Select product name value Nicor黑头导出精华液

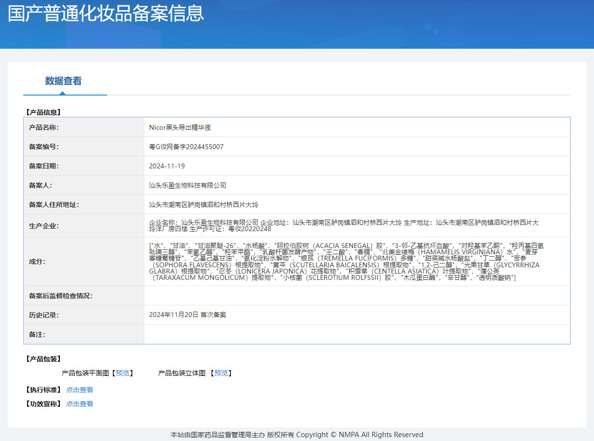pyautogui.click(x=180, y=127)
